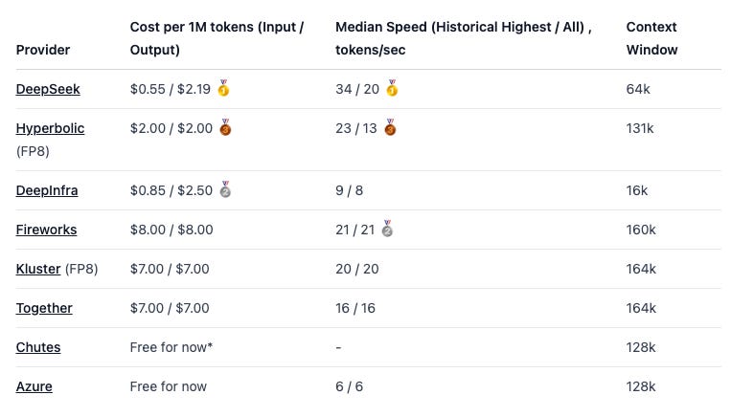
Task: Go to the Together provider link
Action: click(44, 308)
